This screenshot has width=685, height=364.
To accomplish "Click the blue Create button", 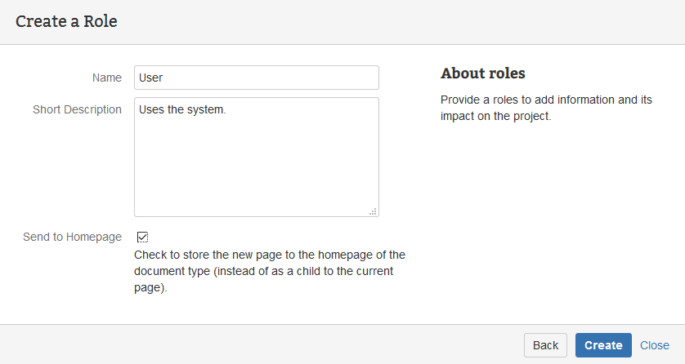I will coord(603,345).
